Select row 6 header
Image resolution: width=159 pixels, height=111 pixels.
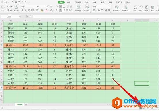click(1, 45)
